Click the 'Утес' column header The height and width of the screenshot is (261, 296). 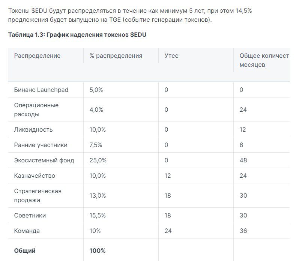coord(171,56)
